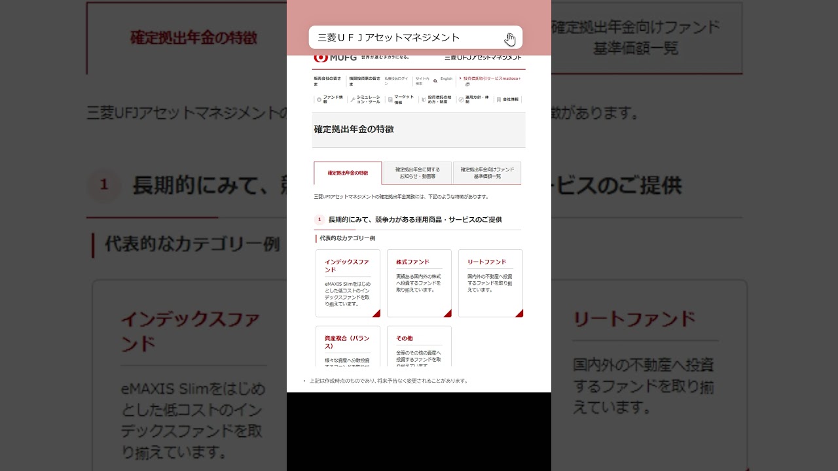The height and width of the screenshot is (471, 838).
Task: Click heading 長期的にみて、競争力がある運用商品・サービスのご提供
Action: point(415,220)
